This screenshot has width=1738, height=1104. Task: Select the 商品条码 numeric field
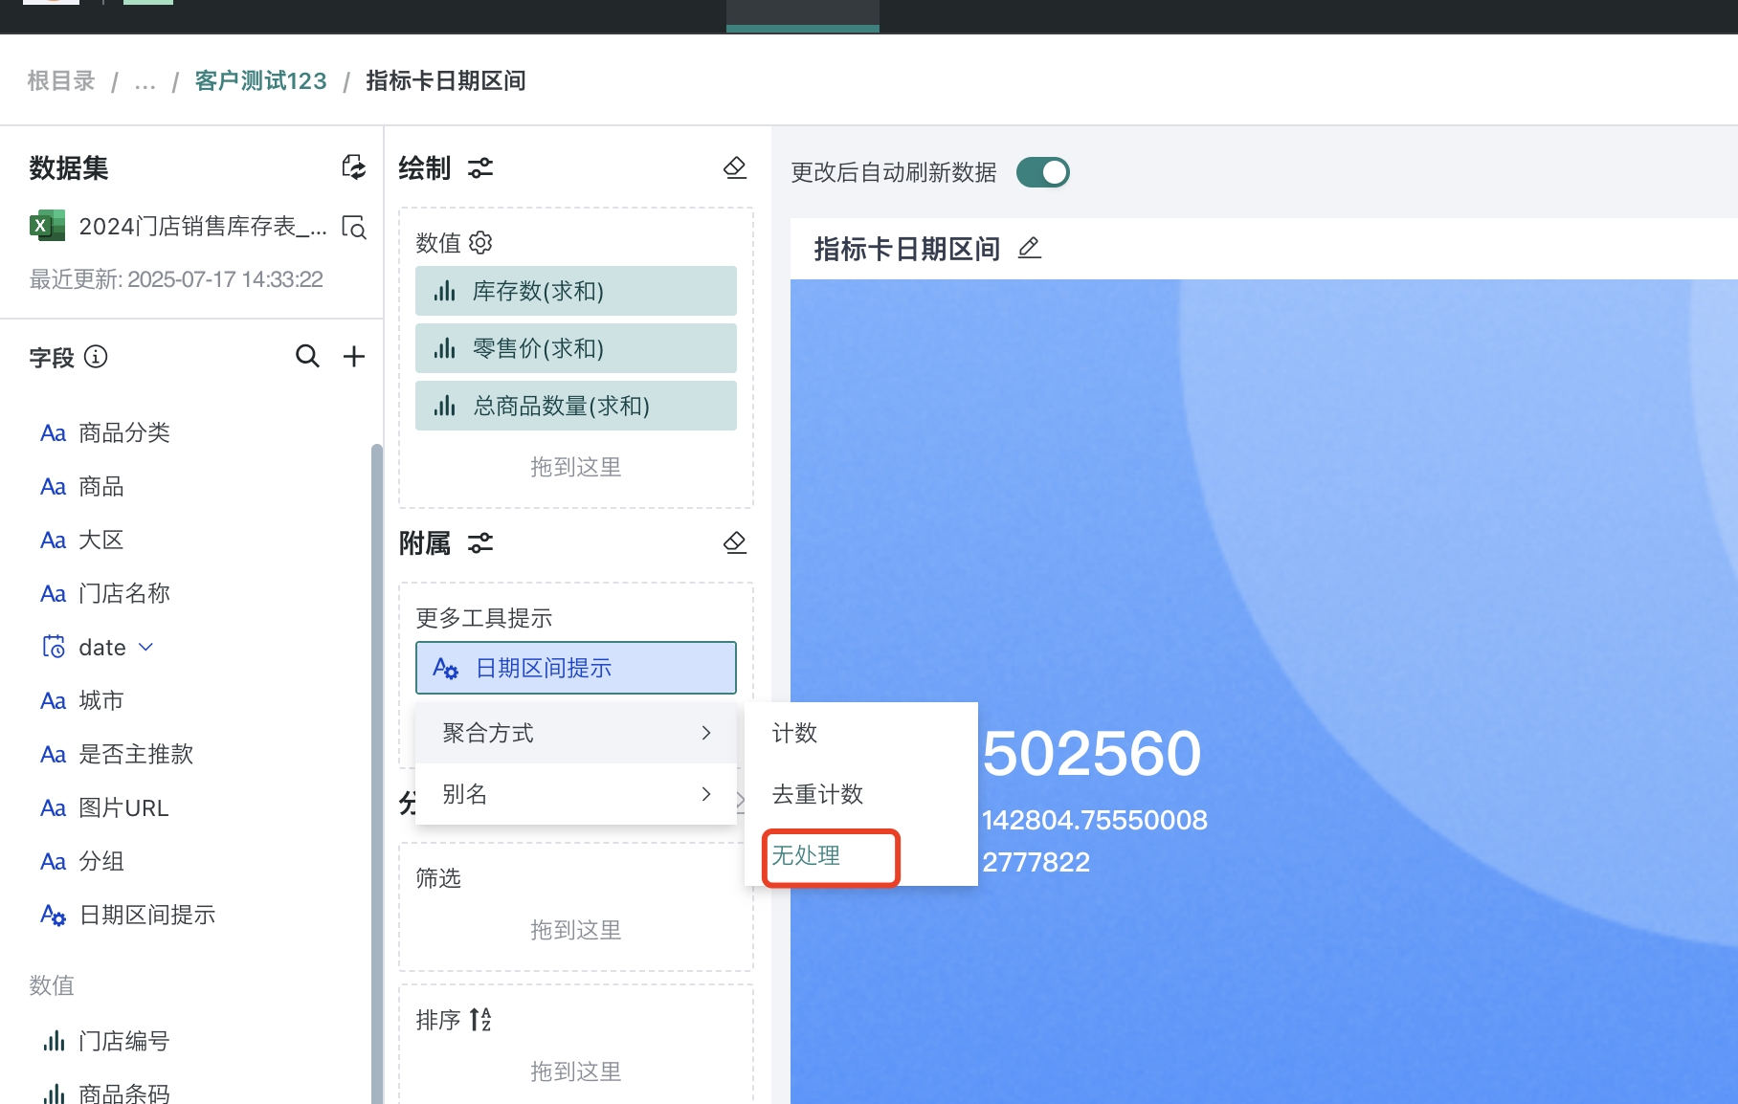click(x=123, y=1093)
